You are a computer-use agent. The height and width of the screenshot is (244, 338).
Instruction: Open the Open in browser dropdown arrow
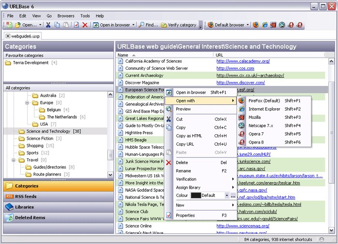point(133,25)
